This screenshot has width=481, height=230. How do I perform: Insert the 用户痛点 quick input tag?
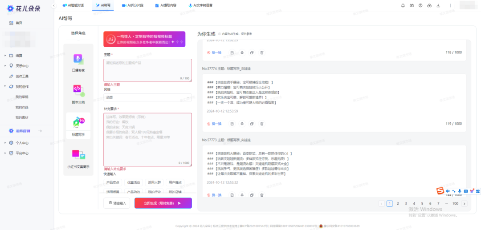(175, 182)
